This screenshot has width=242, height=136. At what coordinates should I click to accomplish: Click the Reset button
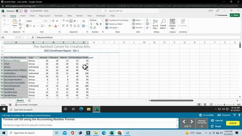click(216, 126)
